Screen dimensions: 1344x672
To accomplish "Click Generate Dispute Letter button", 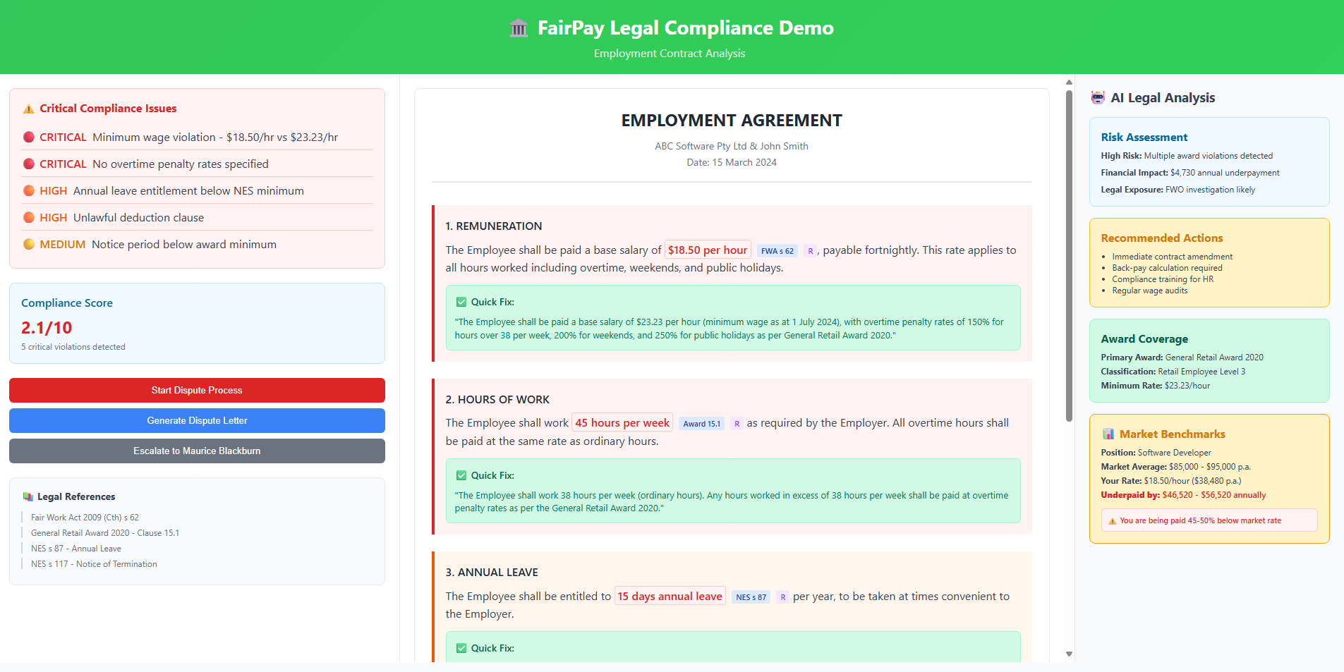I will click(x=197, y=420).
